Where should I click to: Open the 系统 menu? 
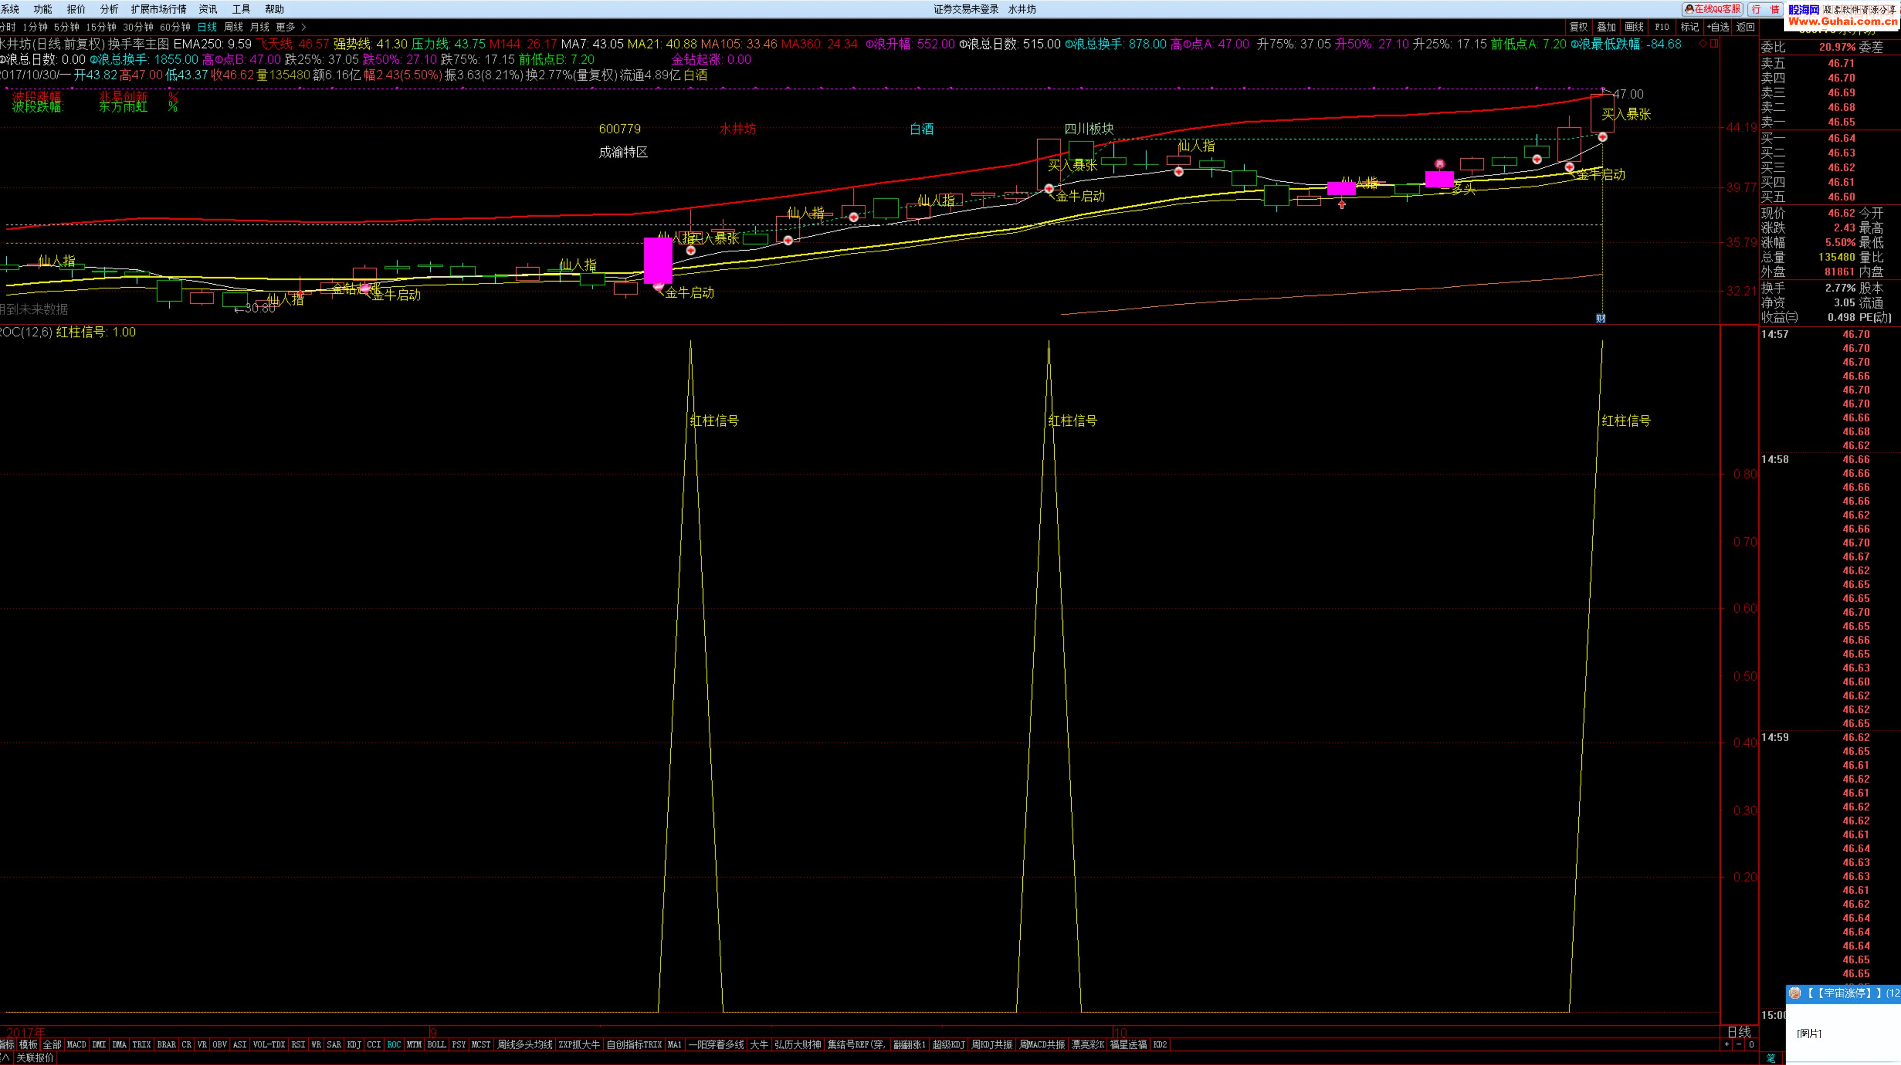pyautogui.click(x=10, y=9)
